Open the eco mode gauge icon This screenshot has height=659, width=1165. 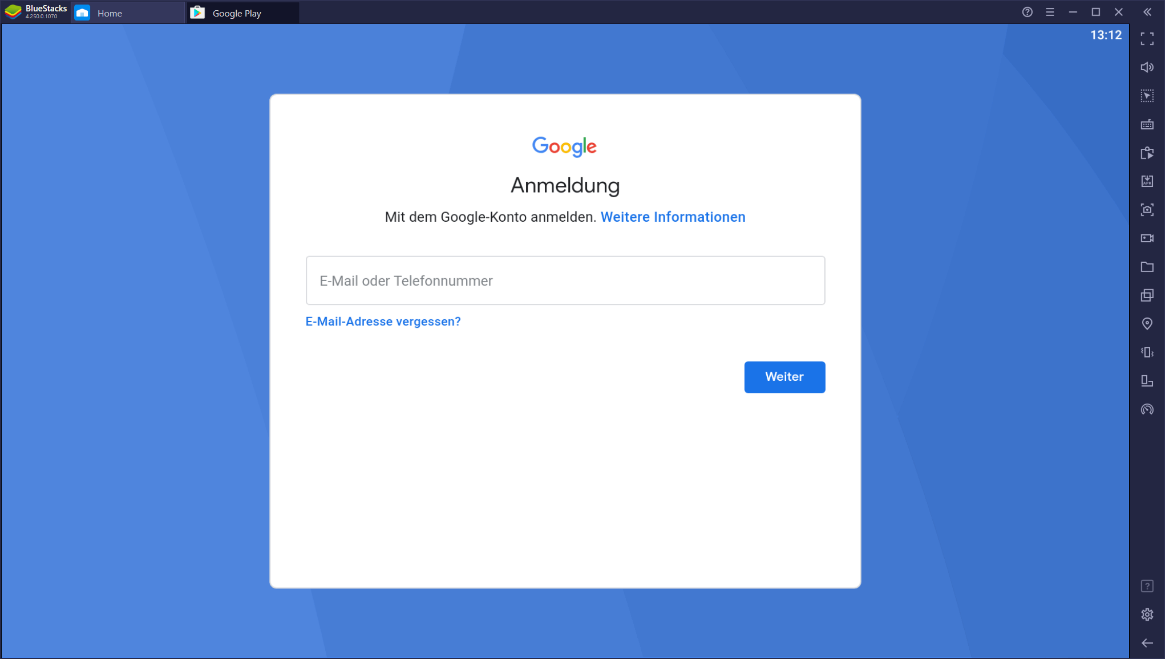pyautogui.click(x=1147, y=409)
